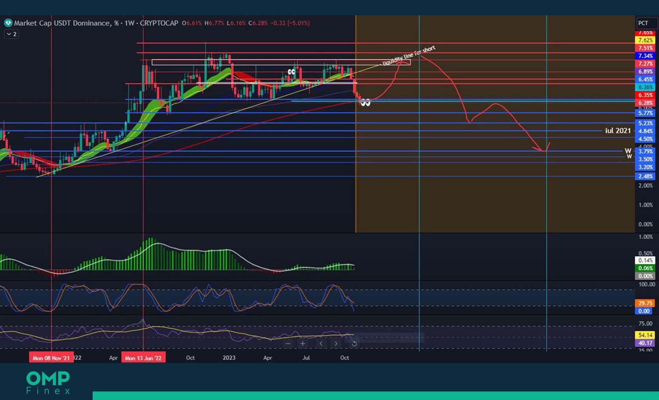Open the PCT price scale mode button

[646, 23]
